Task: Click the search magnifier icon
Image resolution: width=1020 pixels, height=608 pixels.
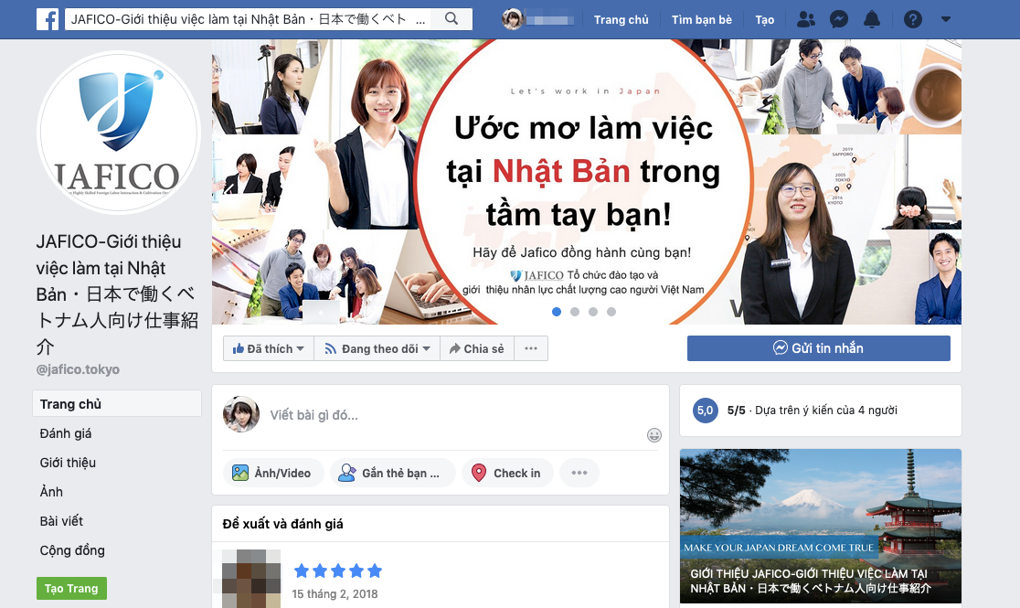Action: [x=452, y=19]
